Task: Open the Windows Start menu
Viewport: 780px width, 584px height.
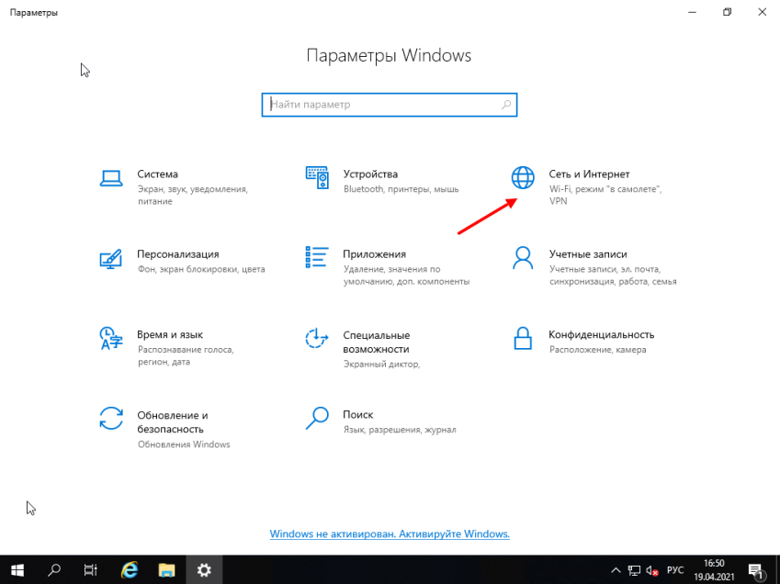Action: [x=17, y=569]
